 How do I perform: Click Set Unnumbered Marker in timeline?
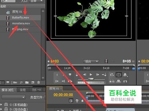coord(82,101)
